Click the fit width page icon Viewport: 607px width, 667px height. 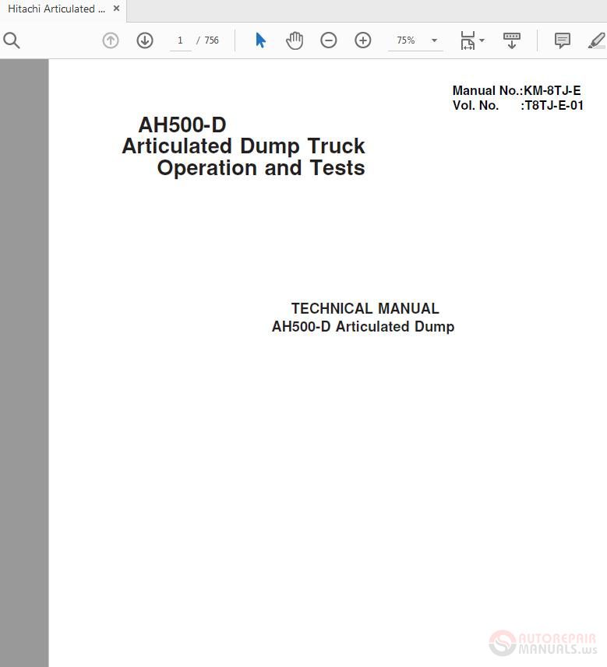(468, 40)
